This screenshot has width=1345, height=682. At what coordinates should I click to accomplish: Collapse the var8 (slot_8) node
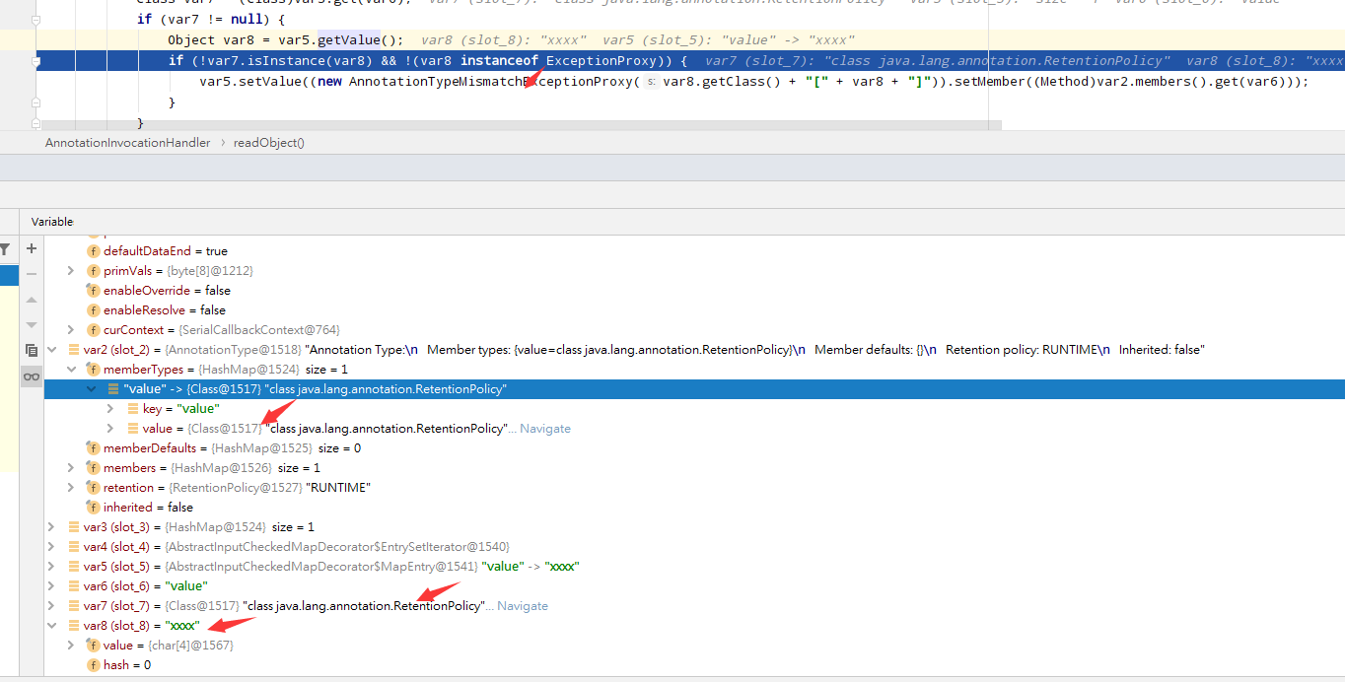click(51, 626)
